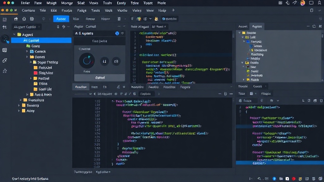
Task: Click the red circle icon in status bar
Action: coord(294,179)
